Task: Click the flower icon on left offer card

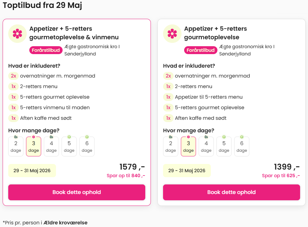Action: [x=17, y=34]
